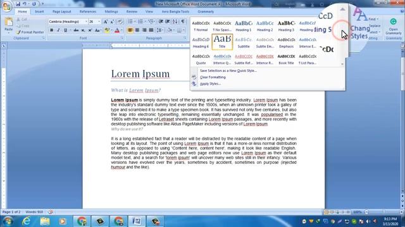
Task: Apply the Title style
Action: click(x=222, y=42)
